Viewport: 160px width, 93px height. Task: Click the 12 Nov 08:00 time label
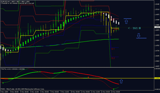[105, 92]
